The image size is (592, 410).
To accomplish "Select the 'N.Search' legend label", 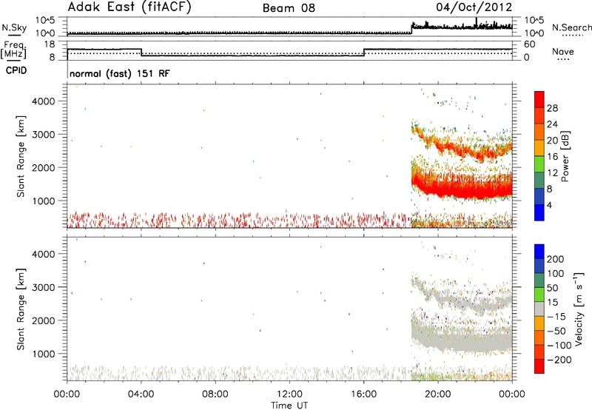I will point(572,27).
